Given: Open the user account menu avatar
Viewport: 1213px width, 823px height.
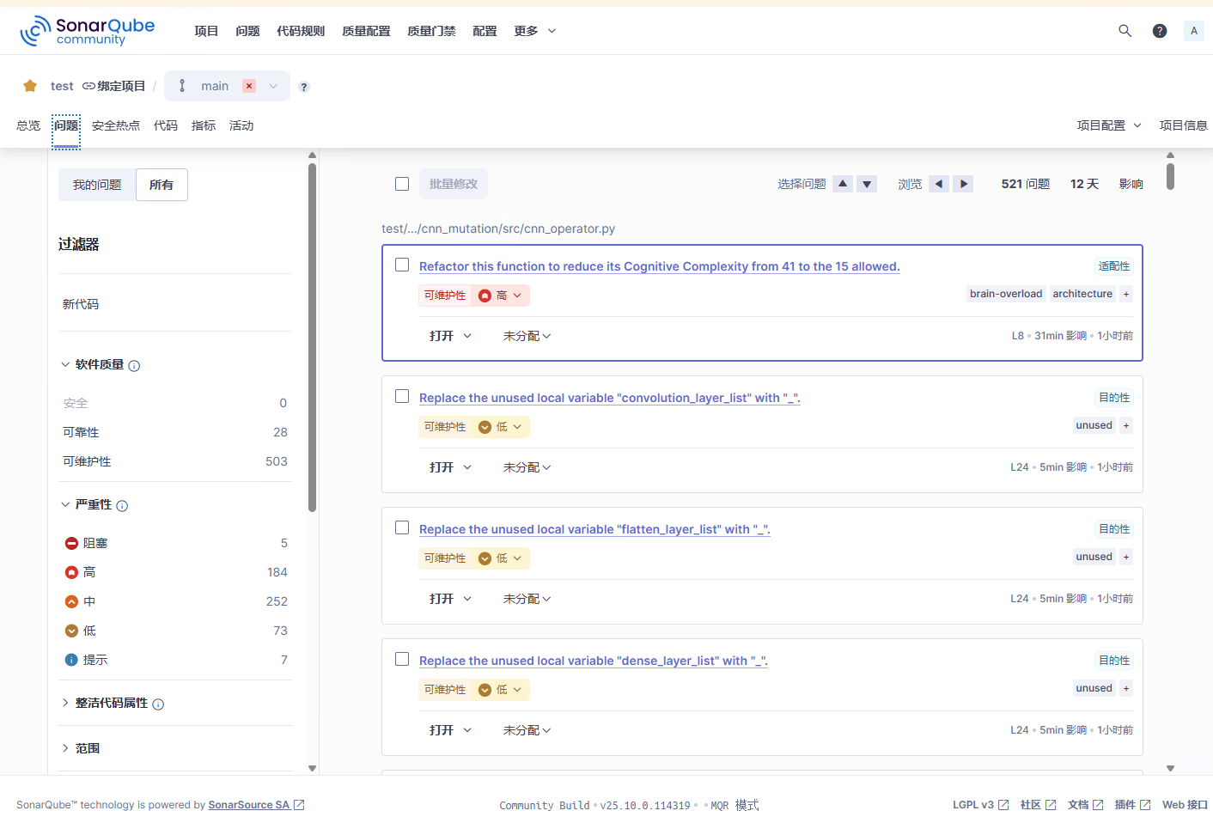Looking at the screenshot, I should (x=1194, y=30).
